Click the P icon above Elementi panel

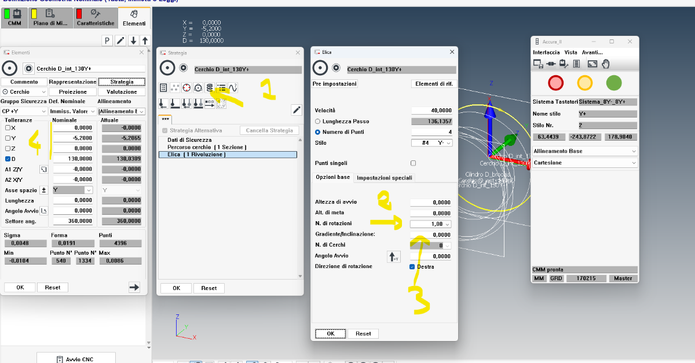pyautogui.click(x=107, y=41)
